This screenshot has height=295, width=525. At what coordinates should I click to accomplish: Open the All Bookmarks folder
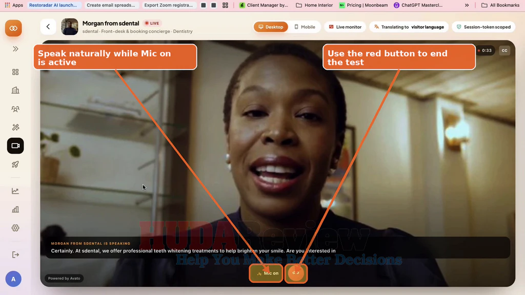tap(500, 5)
